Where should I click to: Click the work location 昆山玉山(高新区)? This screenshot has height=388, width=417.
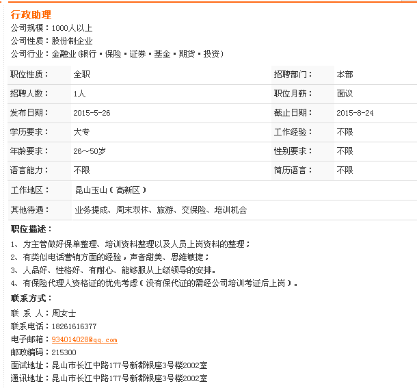pos(111,190)
